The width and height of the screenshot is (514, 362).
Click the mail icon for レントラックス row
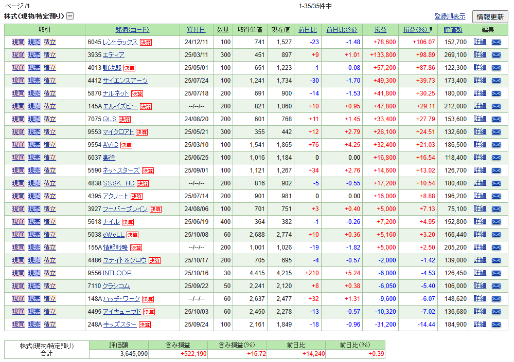pos(496,42)
